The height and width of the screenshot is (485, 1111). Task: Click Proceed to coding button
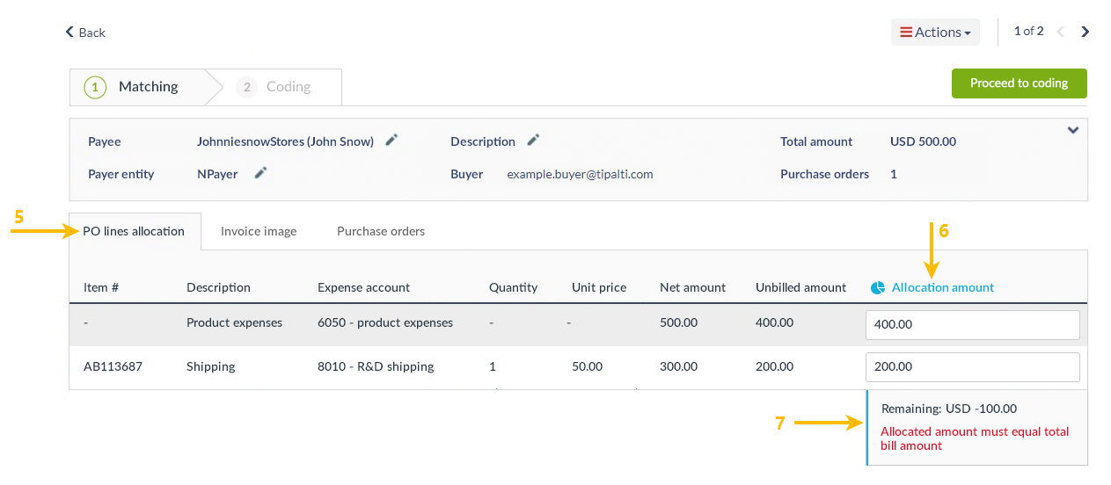tap(1019, 83)
